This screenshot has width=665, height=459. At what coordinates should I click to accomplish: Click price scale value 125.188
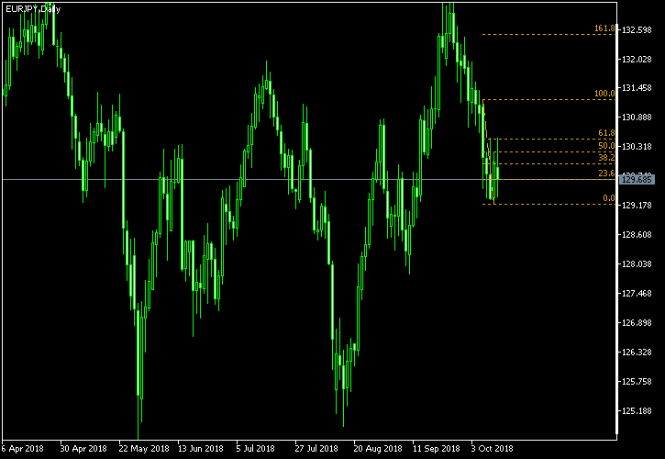pyautogui.click(x=637, y=410)
